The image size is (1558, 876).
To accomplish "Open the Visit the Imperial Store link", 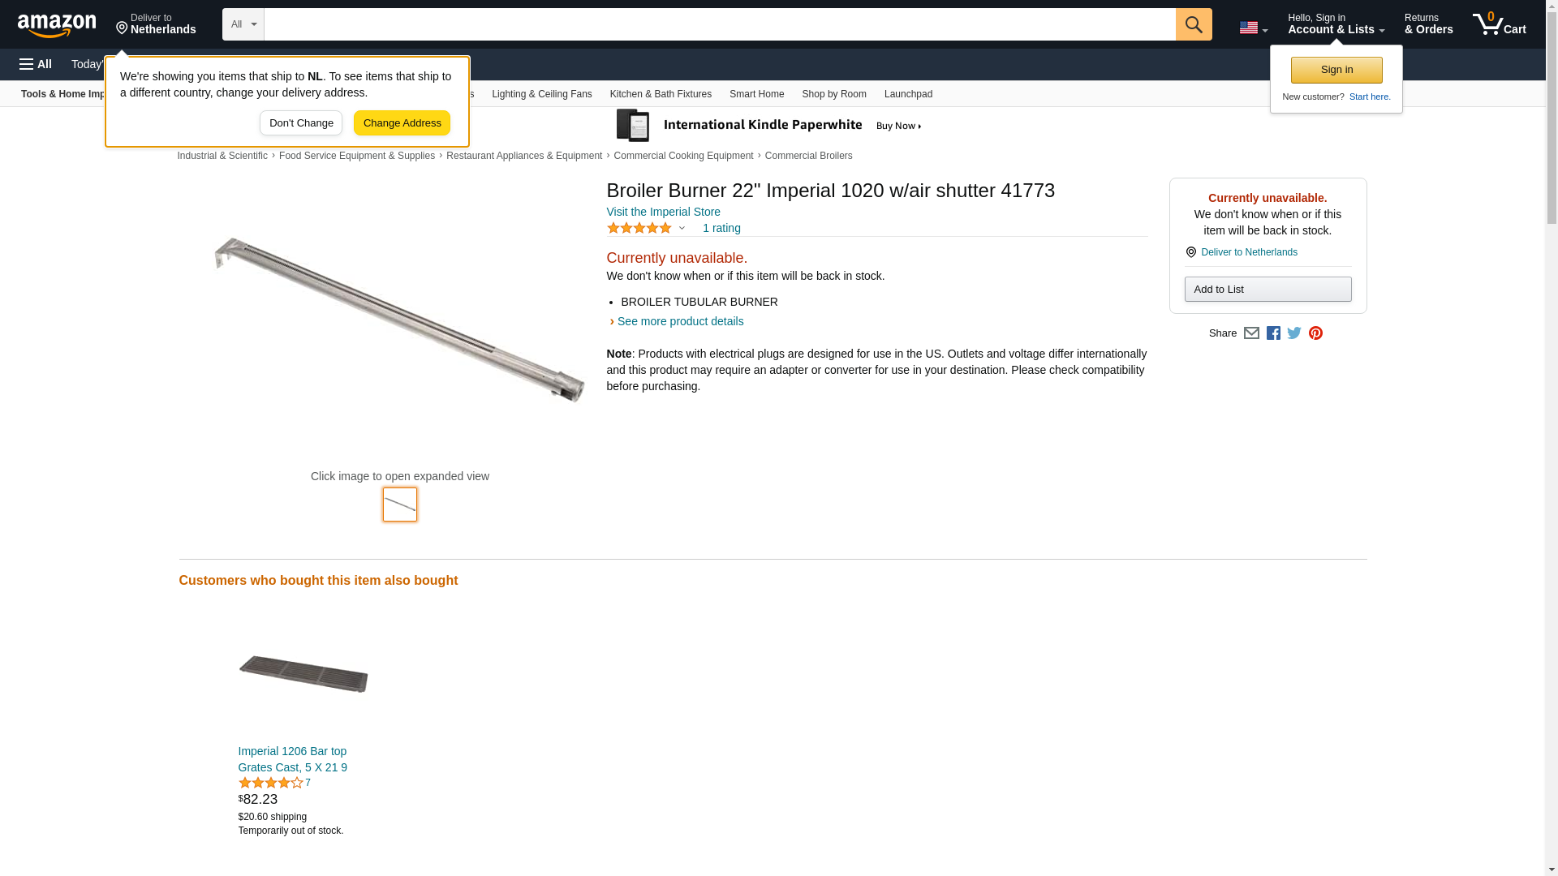I will tap(663, 212).
